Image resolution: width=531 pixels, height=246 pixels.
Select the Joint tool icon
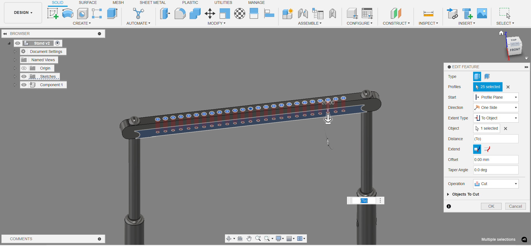tap(303, 13)
